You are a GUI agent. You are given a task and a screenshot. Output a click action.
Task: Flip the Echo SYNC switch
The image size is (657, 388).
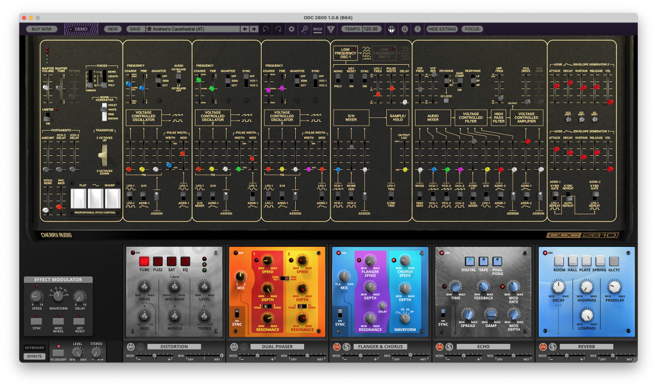pos(443,314)
